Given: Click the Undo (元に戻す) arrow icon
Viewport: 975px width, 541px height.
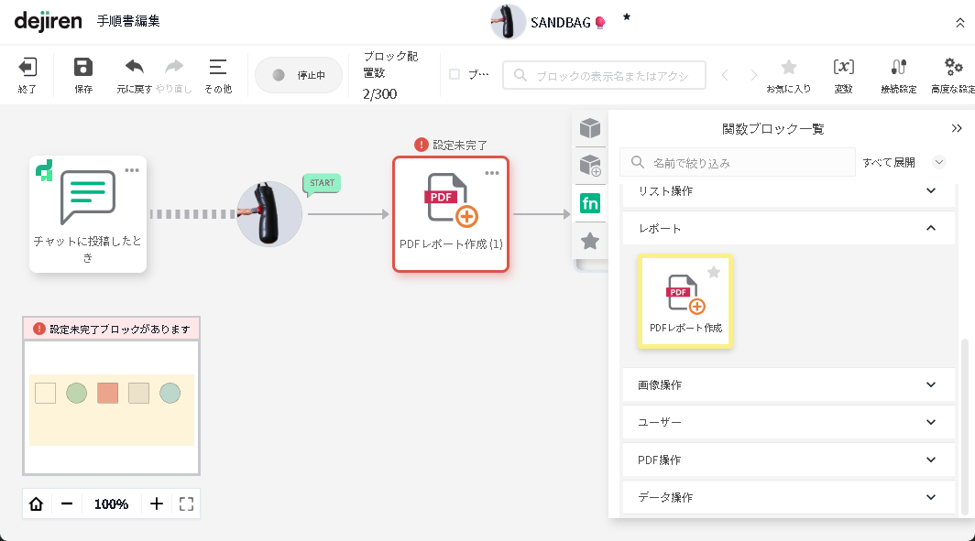Looking at the screenshot, I should click(x=135, y=68).
